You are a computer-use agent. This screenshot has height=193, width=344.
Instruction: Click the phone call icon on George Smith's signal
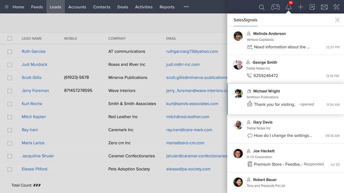[249, 76]
